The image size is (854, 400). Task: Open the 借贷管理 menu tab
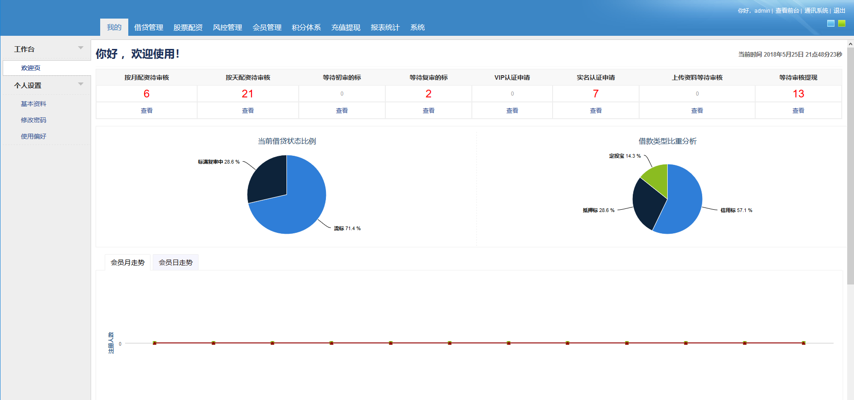click(x=149, y=28)
